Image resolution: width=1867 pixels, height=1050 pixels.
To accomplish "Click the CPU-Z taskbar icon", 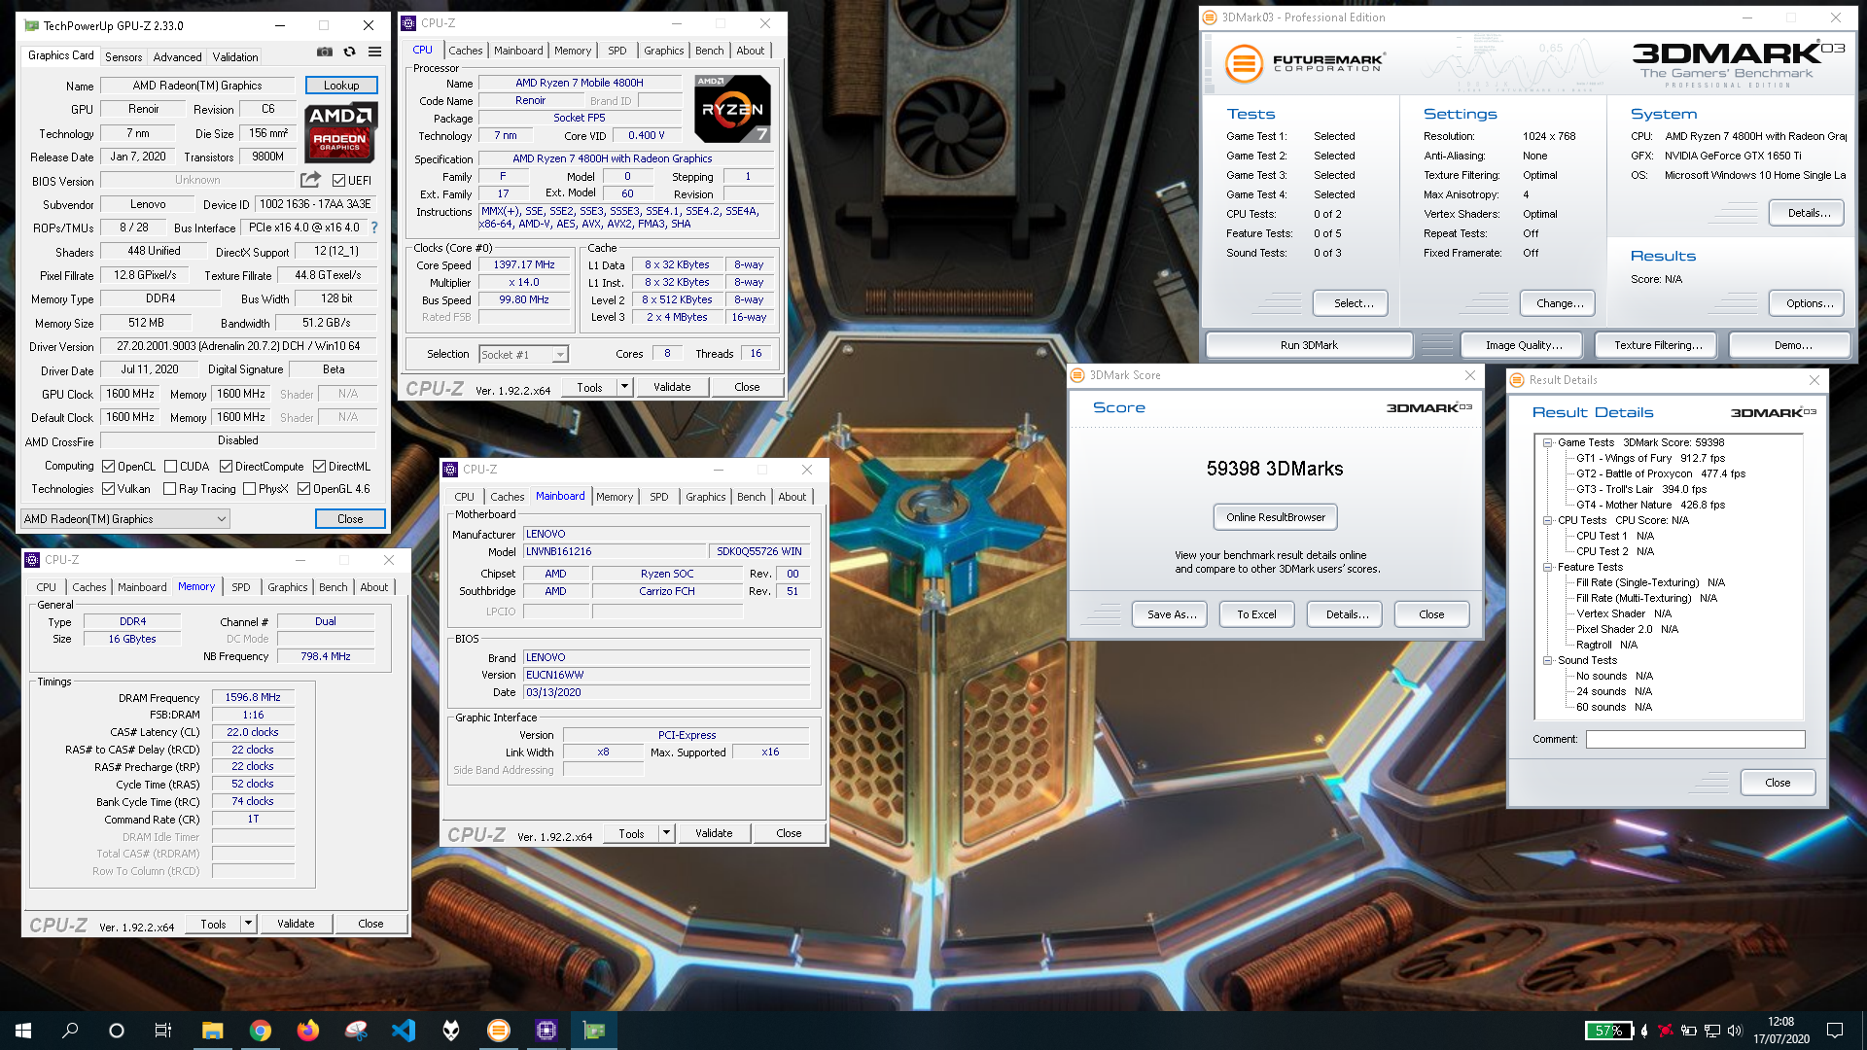I will tap(546, 1031).
